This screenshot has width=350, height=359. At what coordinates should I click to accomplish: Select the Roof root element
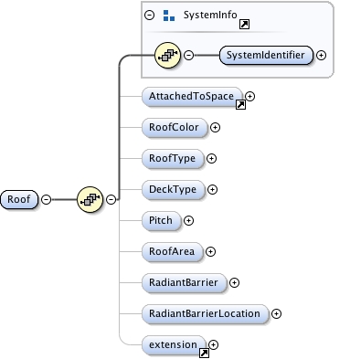pos(19,199)
